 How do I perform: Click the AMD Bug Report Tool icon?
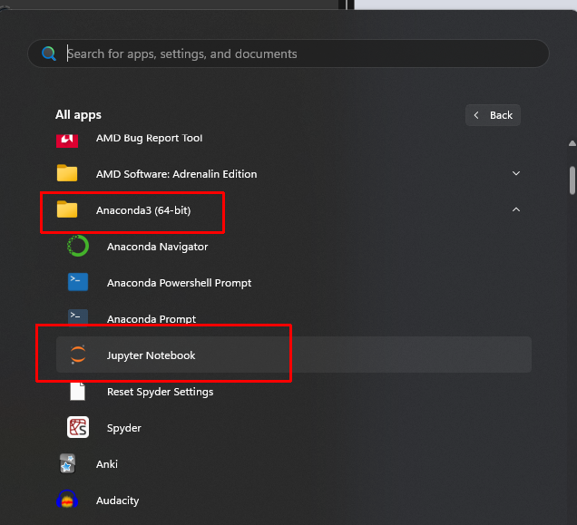click(67, 141)
